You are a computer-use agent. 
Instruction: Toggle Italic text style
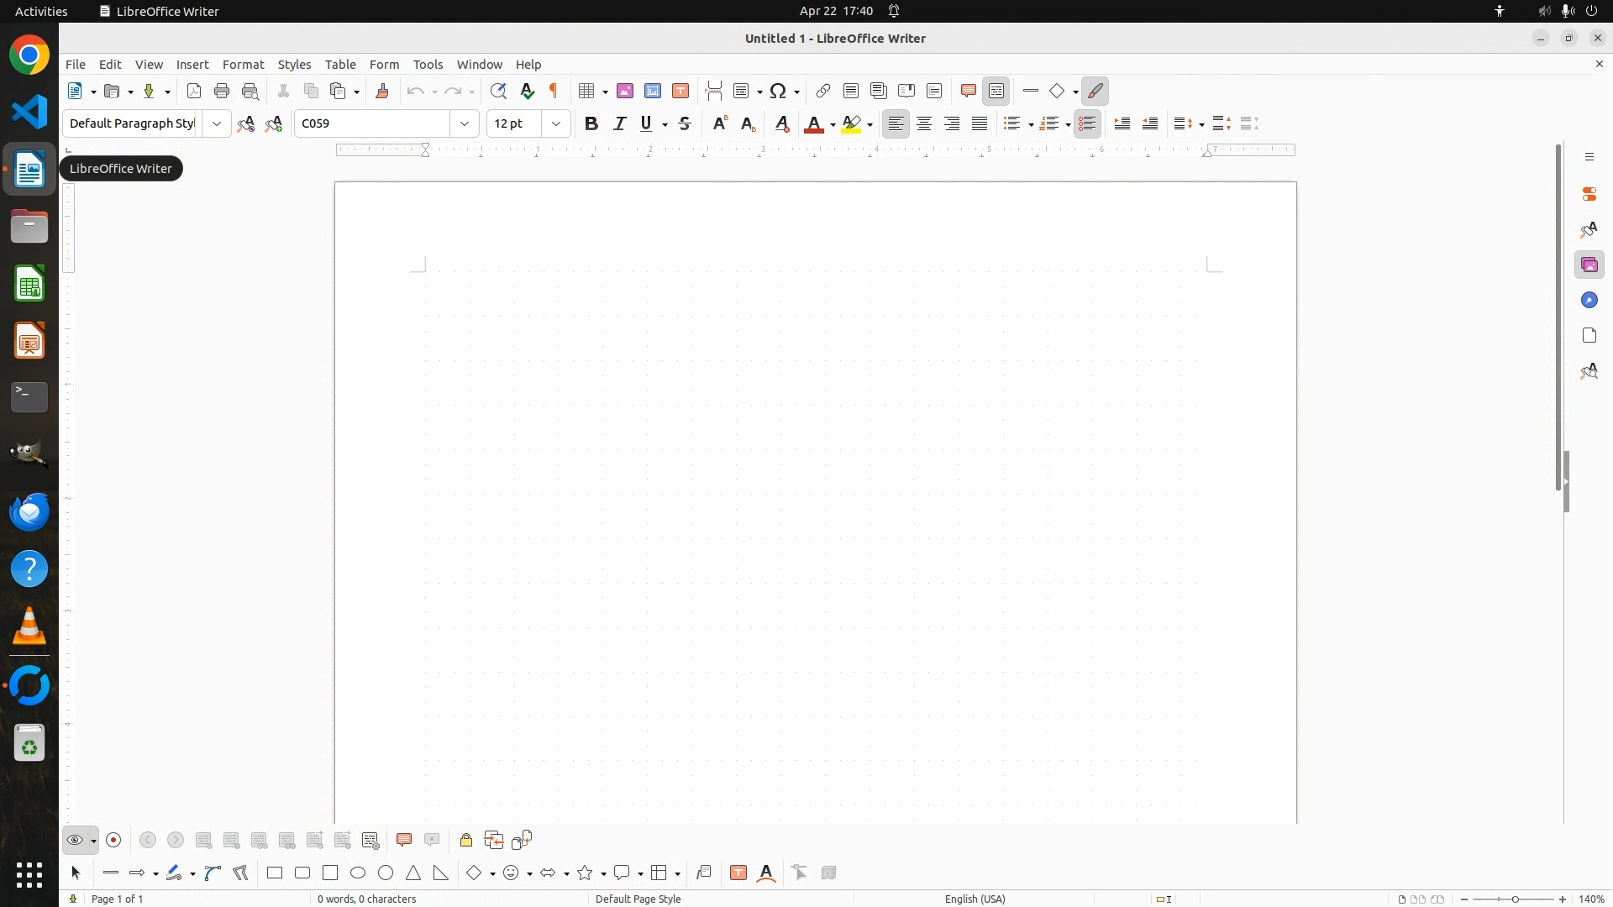(x=620, y=123)
